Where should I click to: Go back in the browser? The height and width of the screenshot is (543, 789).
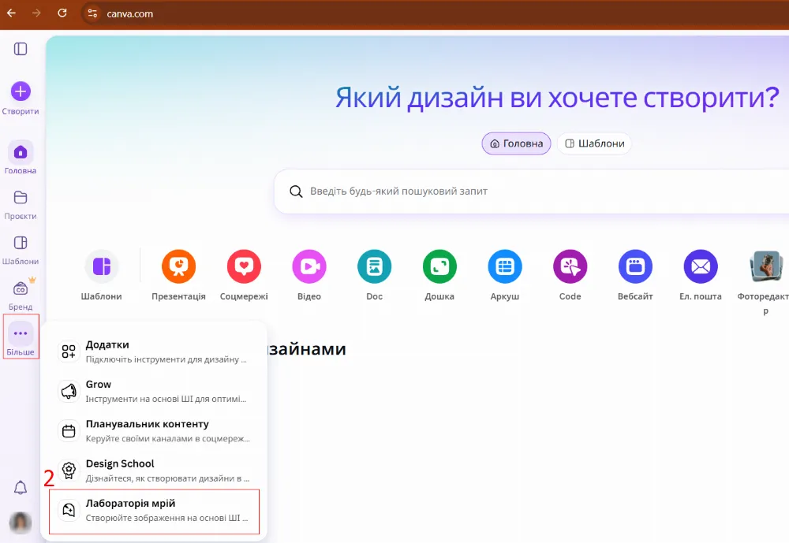point(11,13)
